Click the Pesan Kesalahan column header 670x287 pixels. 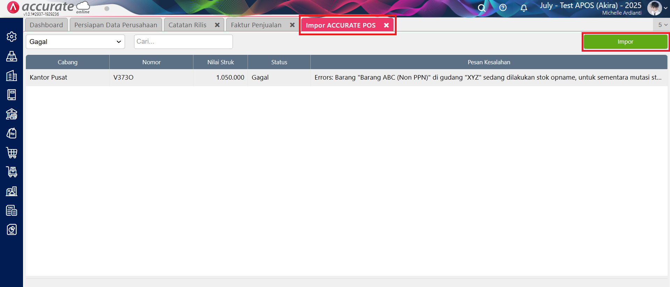pos(489,62)
